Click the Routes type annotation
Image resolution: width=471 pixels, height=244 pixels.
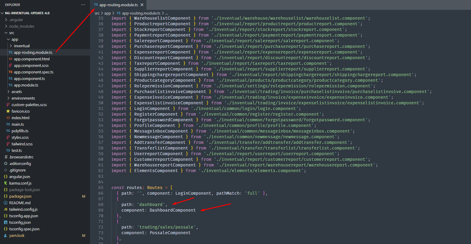[x=155, y=188]
